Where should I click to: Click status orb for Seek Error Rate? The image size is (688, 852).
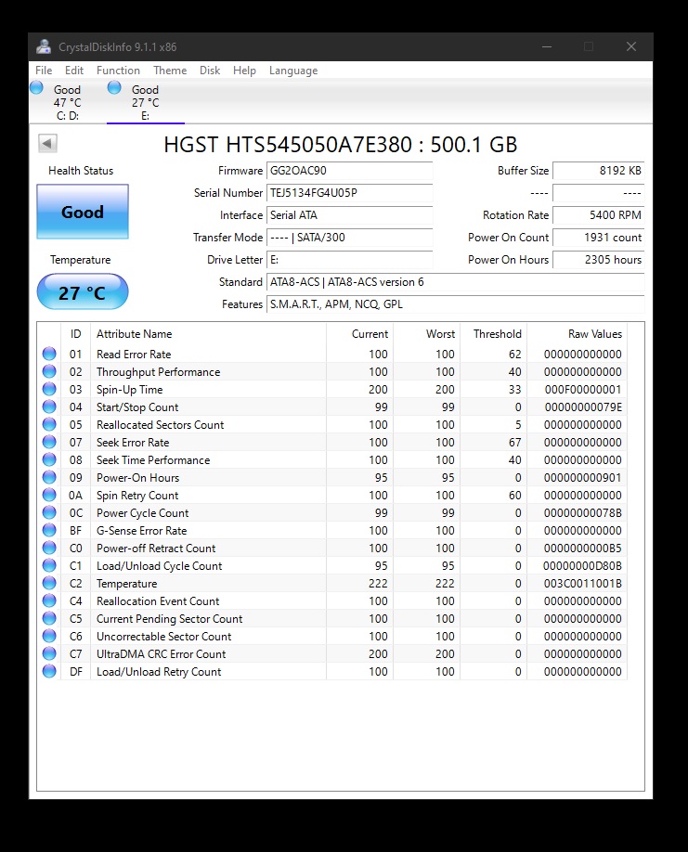pos(49,443)
